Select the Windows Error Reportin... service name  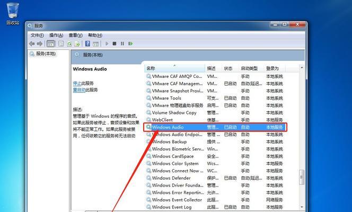click(178, 192)
